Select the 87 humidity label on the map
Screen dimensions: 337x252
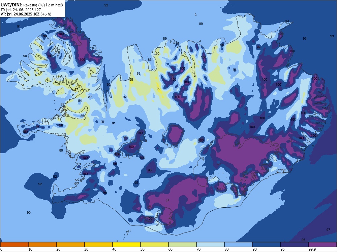coord(90,97)
